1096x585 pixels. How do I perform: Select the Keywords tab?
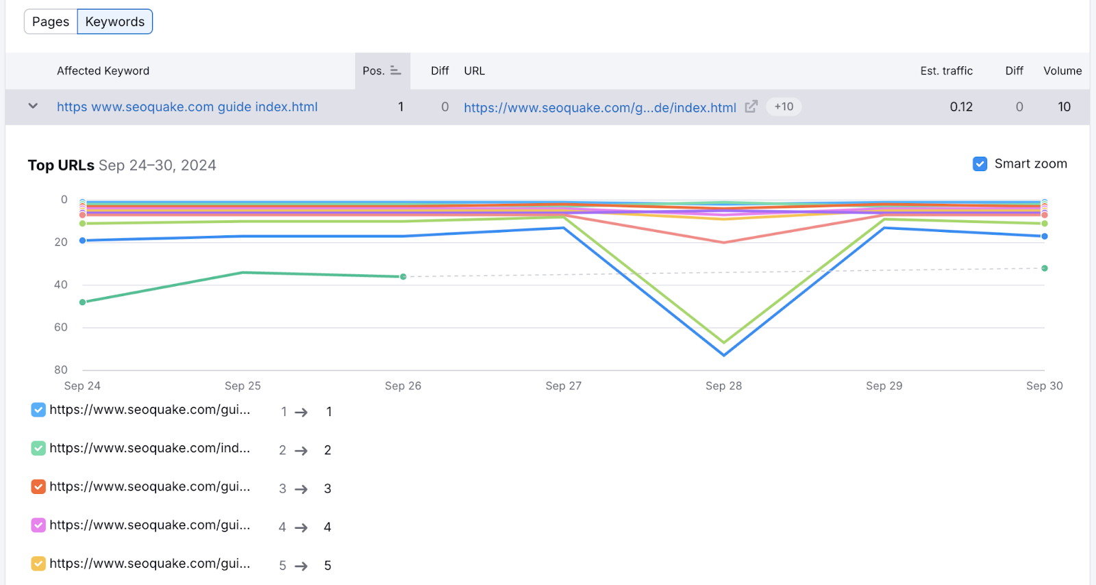click(x=115, y=22)
